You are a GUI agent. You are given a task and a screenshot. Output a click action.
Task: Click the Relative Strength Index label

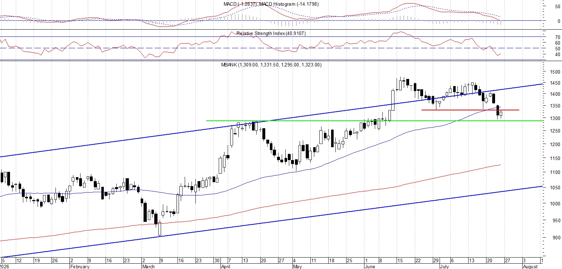click(271, 33)
